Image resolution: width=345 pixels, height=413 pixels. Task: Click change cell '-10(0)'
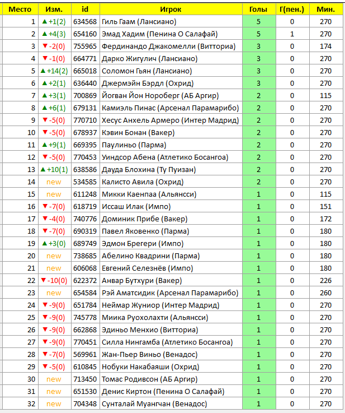54,281
